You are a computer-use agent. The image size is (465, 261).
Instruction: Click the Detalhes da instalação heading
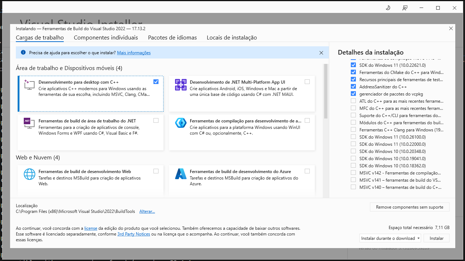(371, 52)
